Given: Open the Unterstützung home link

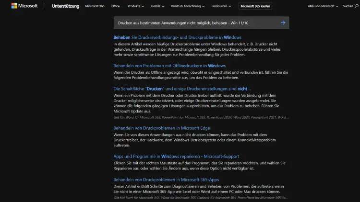Looking at the screenshot, I should pyautogui.click(x=65, y=6).
